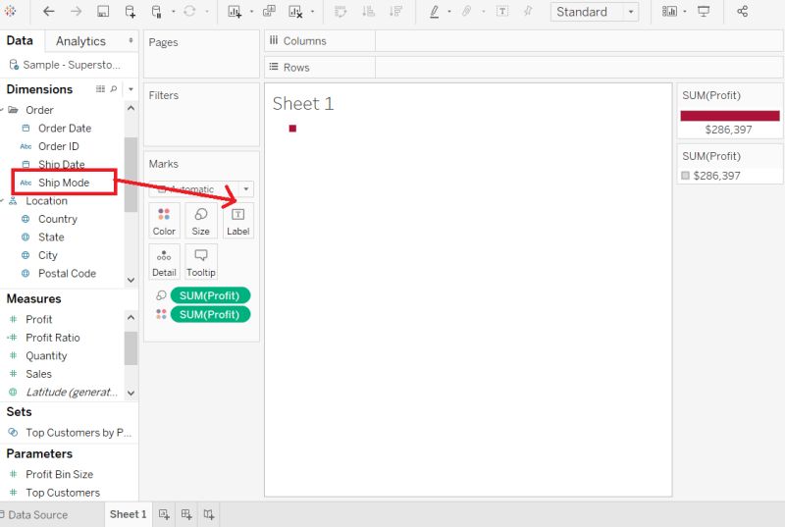Click the Tableau logo start icon

[10, 11]
